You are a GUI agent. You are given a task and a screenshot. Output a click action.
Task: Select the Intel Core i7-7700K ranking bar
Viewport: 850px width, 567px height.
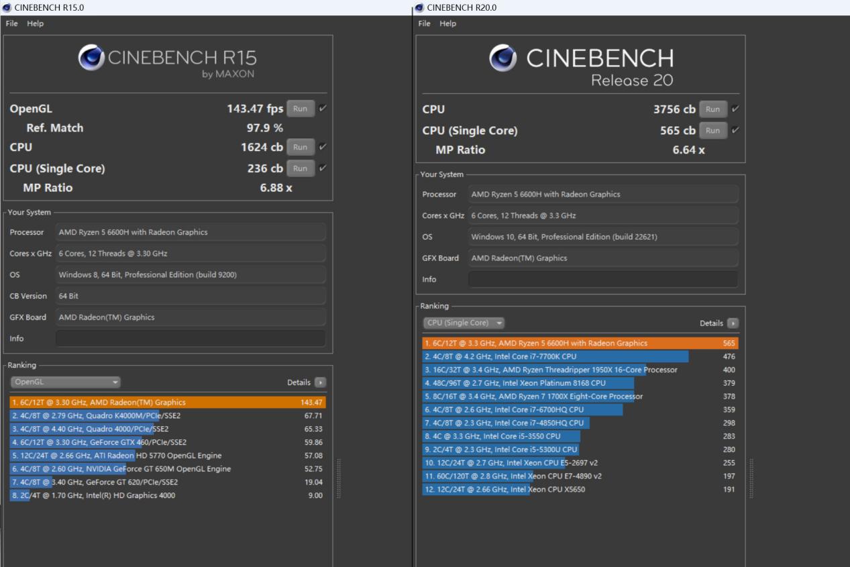555,356
